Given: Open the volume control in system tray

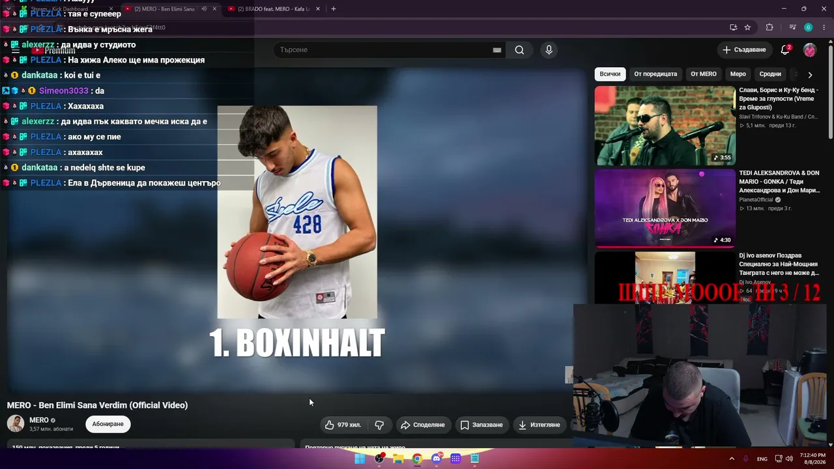Looking at the screenshot, I should pyautogui.click(x=789, y=459).
